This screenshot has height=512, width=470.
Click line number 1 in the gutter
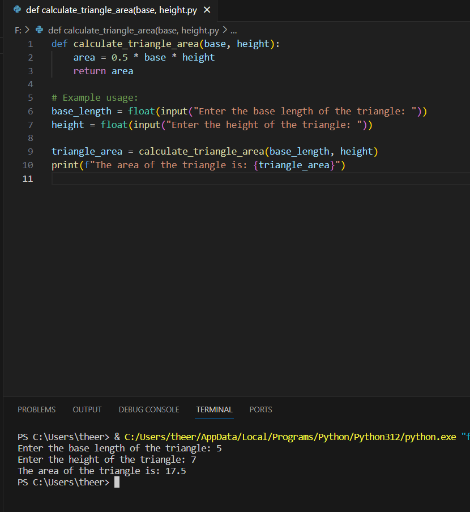[x=30, y=44]
